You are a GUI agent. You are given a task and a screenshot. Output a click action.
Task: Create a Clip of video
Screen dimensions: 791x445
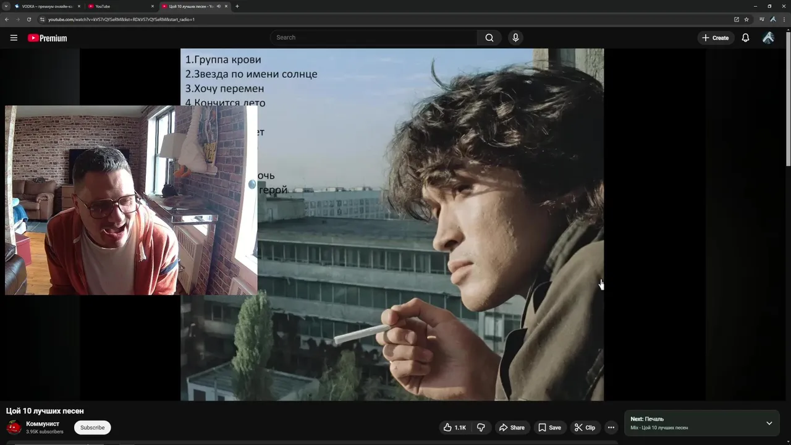tap(585, 428)
